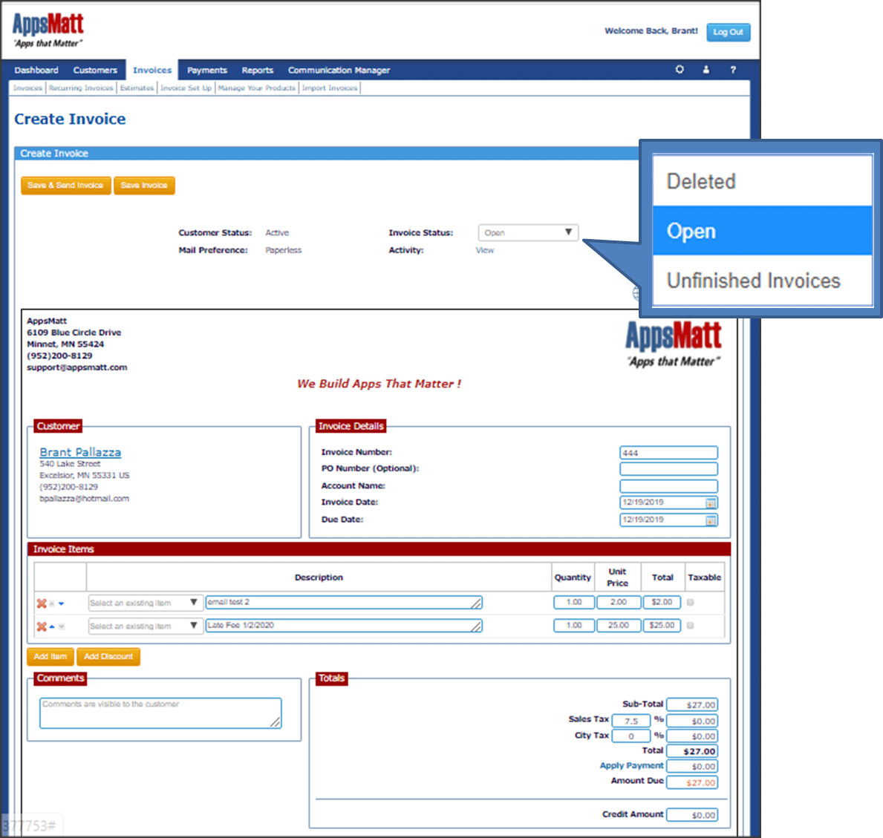The height and width of the screenshot is (838, 883).
Task: Click the Comments text area
Action: coord(160,713)
